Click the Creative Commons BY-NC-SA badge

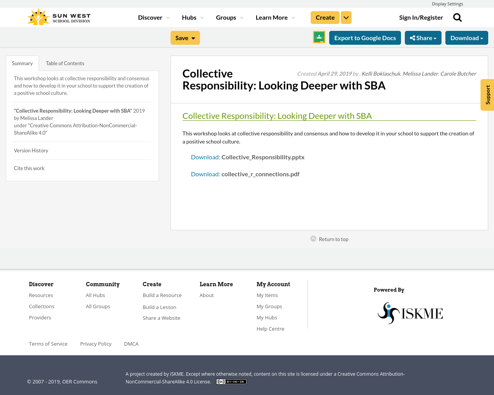pos(232,382)
